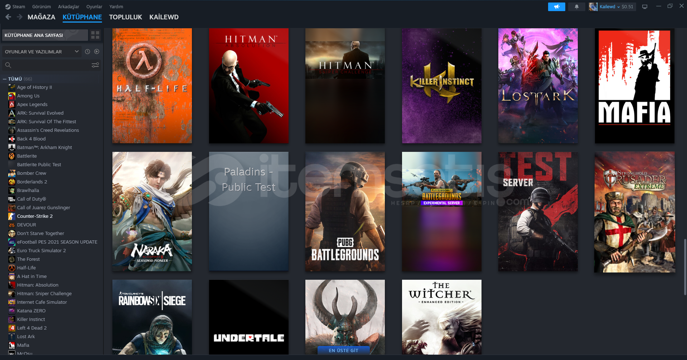Screen dimensions: 687x360
Task: Select A Hat in Time entry
Action: tap(32, 277)
